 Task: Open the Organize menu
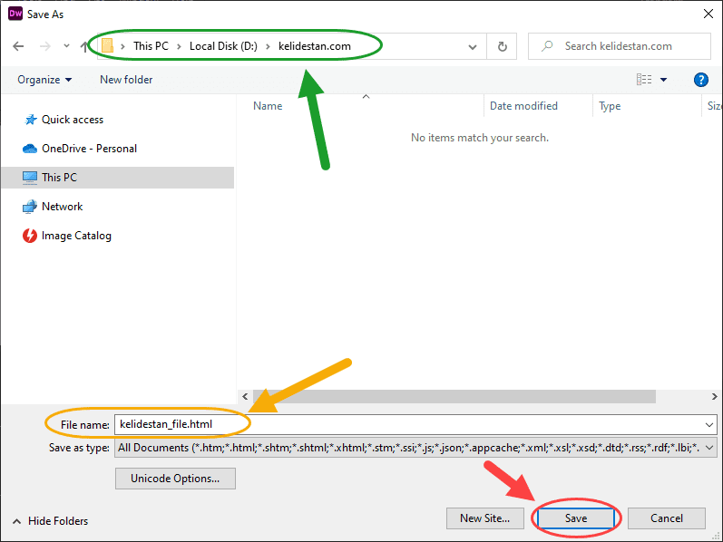pyautogui.click(x=44, y=80)
